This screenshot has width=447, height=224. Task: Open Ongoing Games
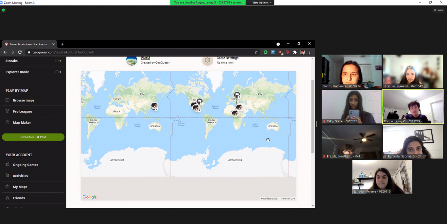click(25, 165)
